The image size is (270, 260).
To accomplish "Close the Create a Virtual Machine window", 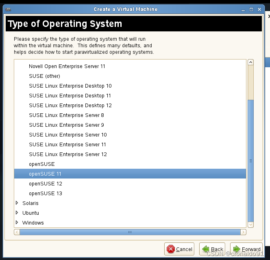I will pos(259,9).
